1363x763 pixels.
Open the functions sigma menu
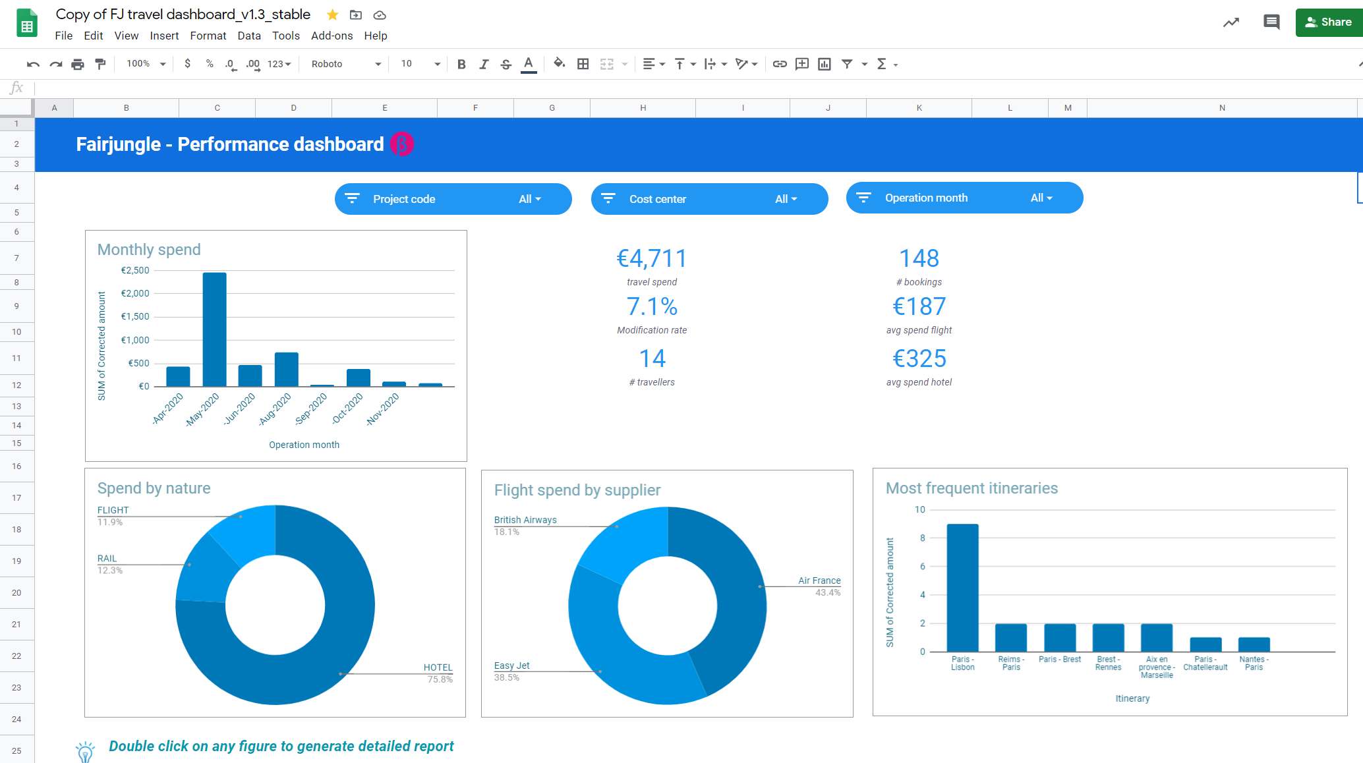(883, 64)
